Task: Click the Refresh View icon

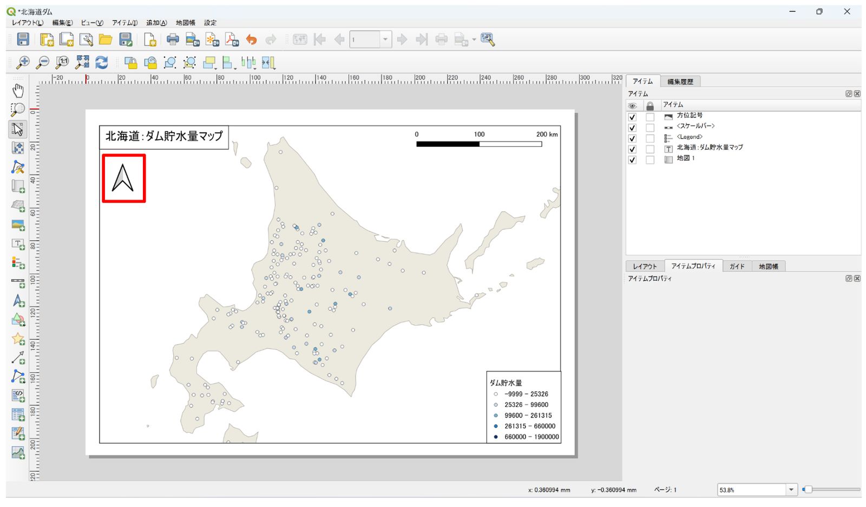Action: pos(102,63)
